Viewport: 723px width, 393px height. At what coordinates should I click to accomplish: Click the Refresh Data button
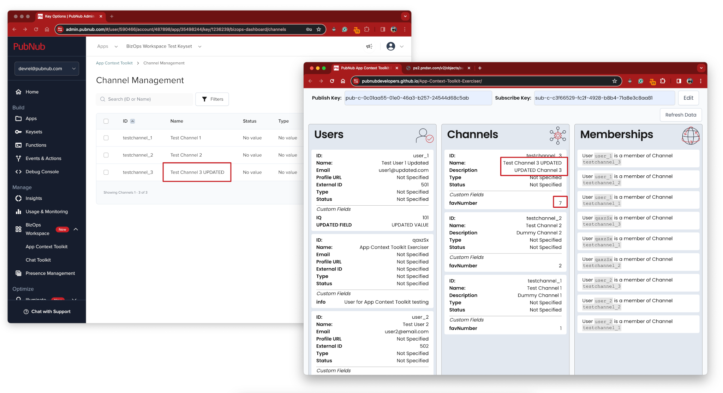(x=681, y=115)
